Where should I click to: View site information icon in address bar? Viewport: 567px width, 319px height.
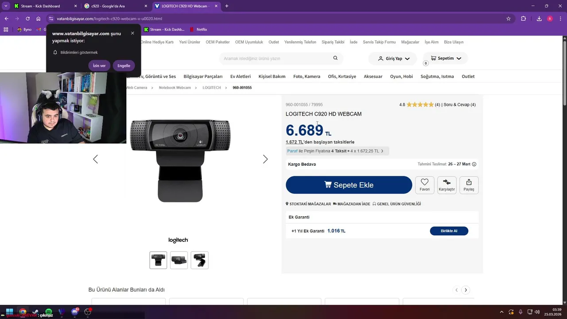pyautogui.click(x=51, y=19)
